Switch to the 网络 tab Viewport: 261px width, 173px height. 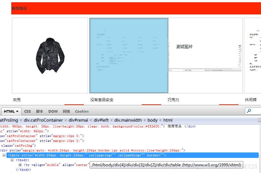66,111
